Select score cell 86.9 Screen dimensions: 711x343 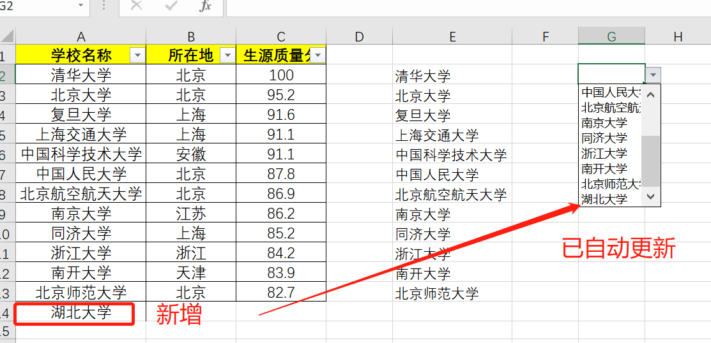point(281,193)
